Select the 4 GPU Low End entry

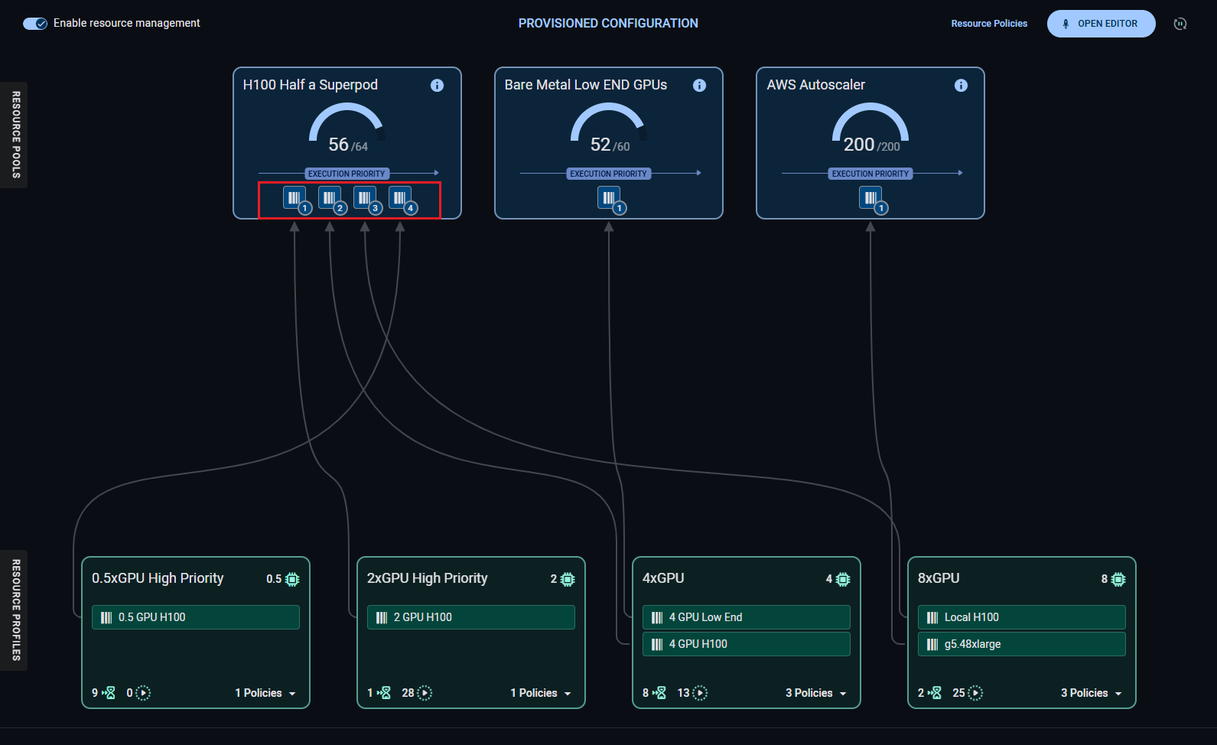[746, 617]
